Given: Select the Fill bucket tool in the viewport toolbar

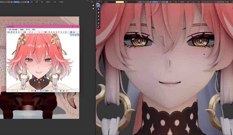Looking at the screenshot, I should 98,20.
